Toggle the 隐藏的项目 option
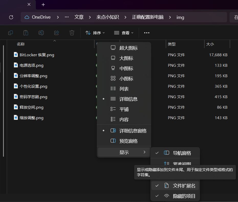 (x=175, y=196)
